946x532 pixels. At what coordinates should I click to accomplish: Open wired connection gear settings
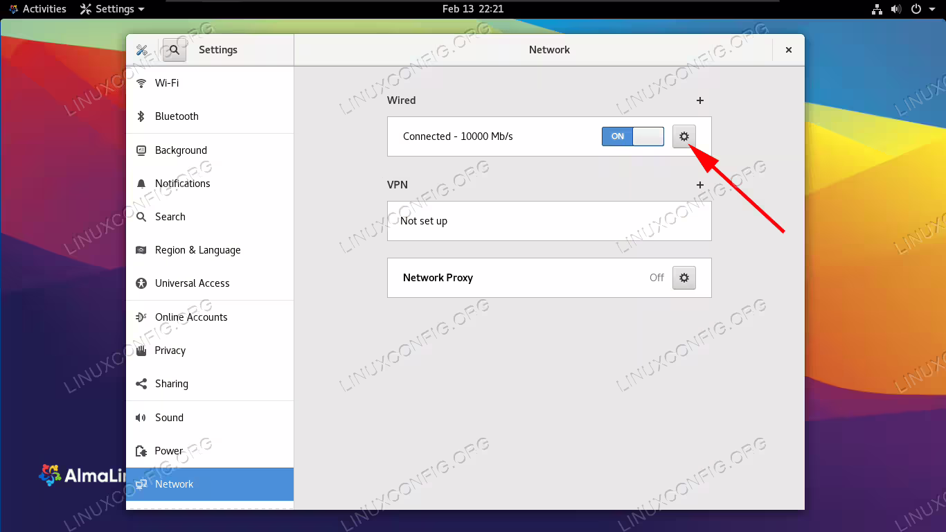tap(684, 136)
